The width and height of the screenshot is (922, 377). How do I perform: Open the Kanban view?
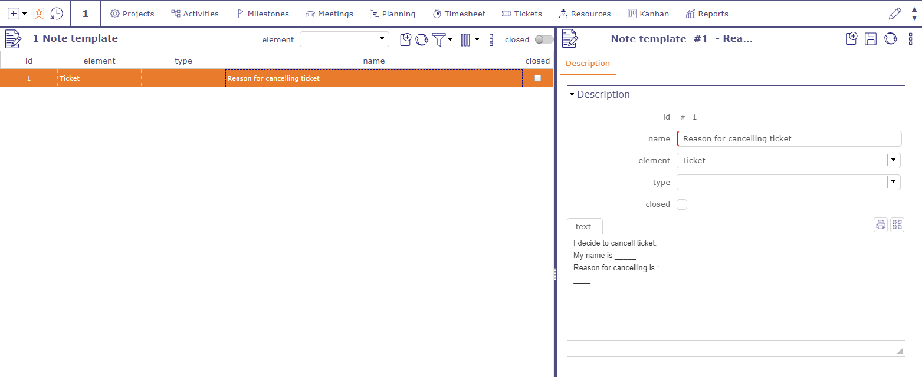point(648,14)
